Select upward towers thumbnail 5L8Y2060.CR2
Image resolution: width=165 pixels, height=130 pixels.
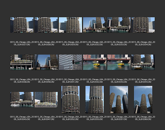coord(143,100)
